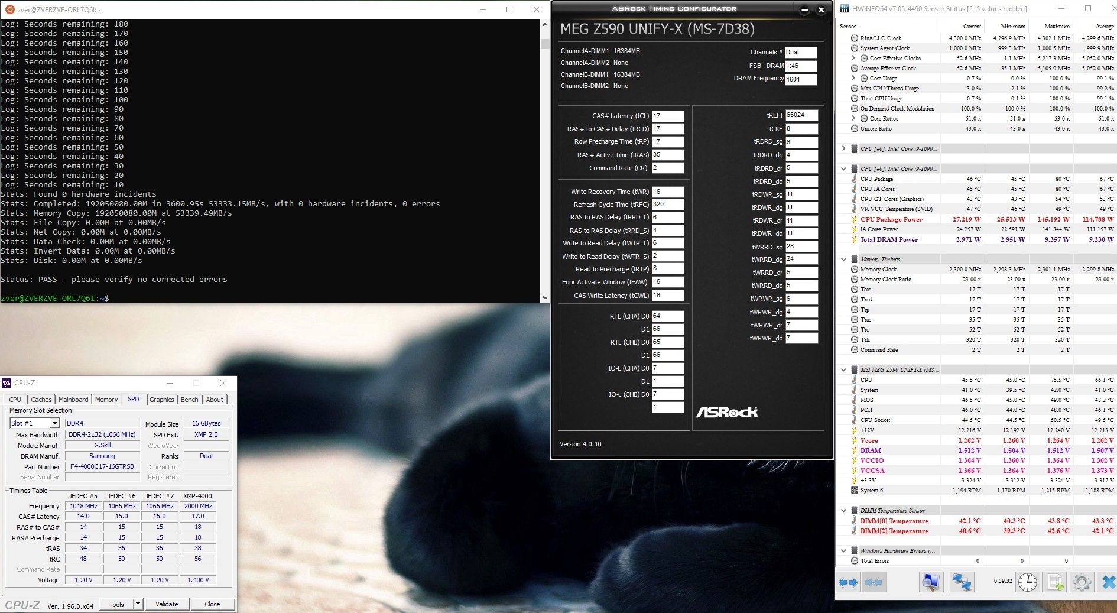The width and height of the screenshot is (1117, 613).
Task: Click the Close button in CPU-Z
Action: (212, 604)
